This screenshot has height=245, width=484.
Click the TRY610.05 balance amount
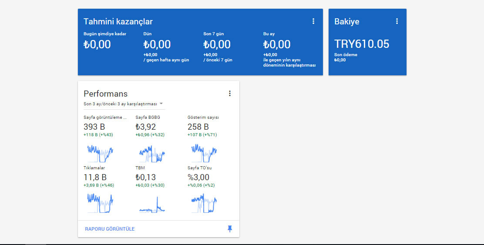(362, 44)
